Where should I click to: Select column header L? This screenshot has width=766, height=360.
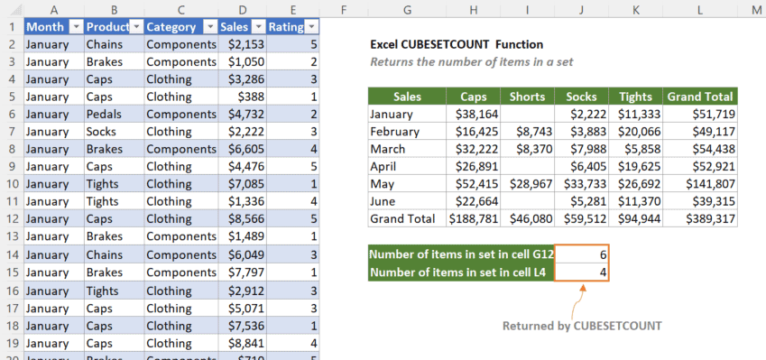[699, 9]
